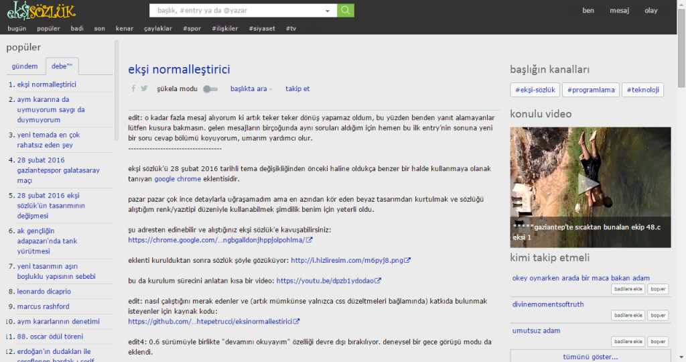Open topic ak gençliğin adapazarı'nda tank yürütmesi
Viewport: 686px width, 362px height.
pyautogui.click(x=47, y=241)
